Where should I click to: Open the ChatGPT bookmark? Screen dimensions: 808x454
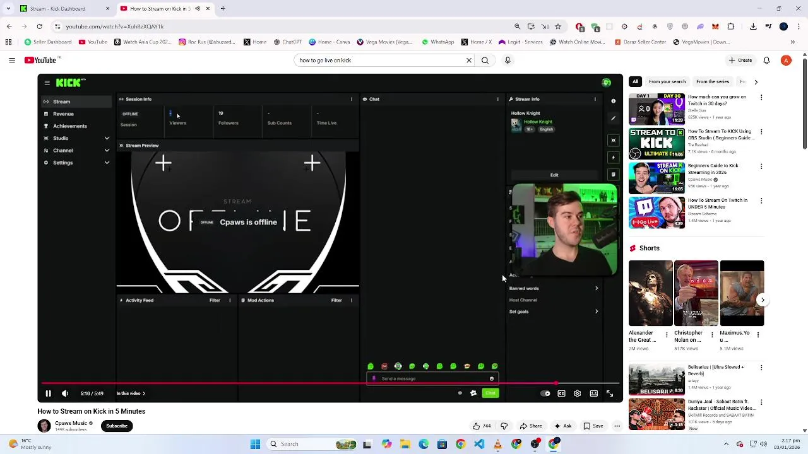[288, 42]
